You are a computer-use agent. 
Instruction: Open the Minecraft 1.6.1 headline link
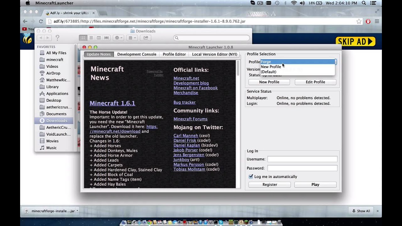(x=112, y=103)
